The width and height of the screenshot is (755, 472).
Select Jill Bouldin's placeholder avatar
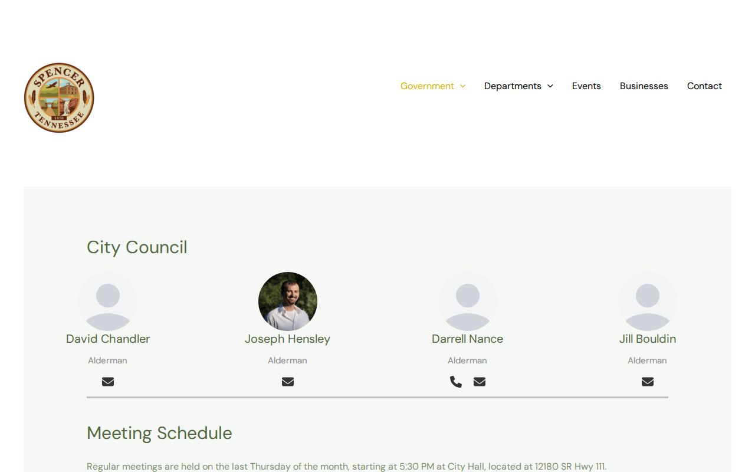648,301
